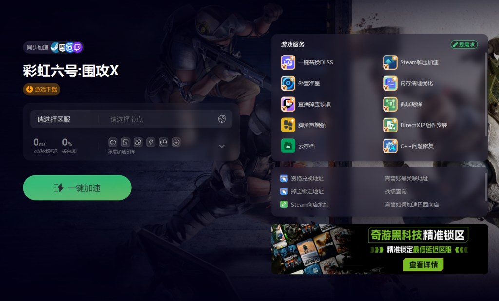Viewport: 499px width, 301px height.
Task: Click the 丢包率 packet loss readout
Action: coord(69,145)
